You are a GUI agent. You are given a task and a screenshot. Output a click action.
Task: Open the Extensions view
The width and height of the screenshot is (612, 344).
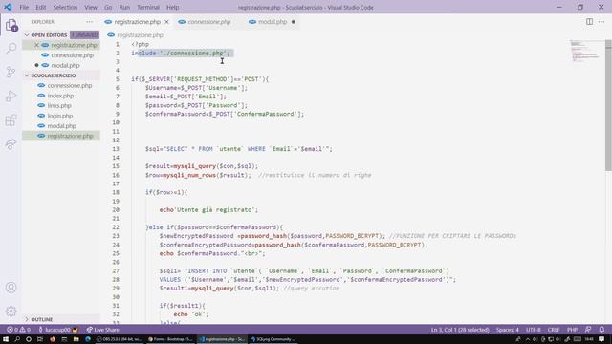coord(11,120)
